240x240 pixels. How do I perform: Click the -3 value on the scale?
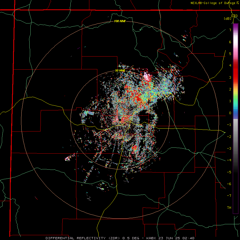pos(229,149)
